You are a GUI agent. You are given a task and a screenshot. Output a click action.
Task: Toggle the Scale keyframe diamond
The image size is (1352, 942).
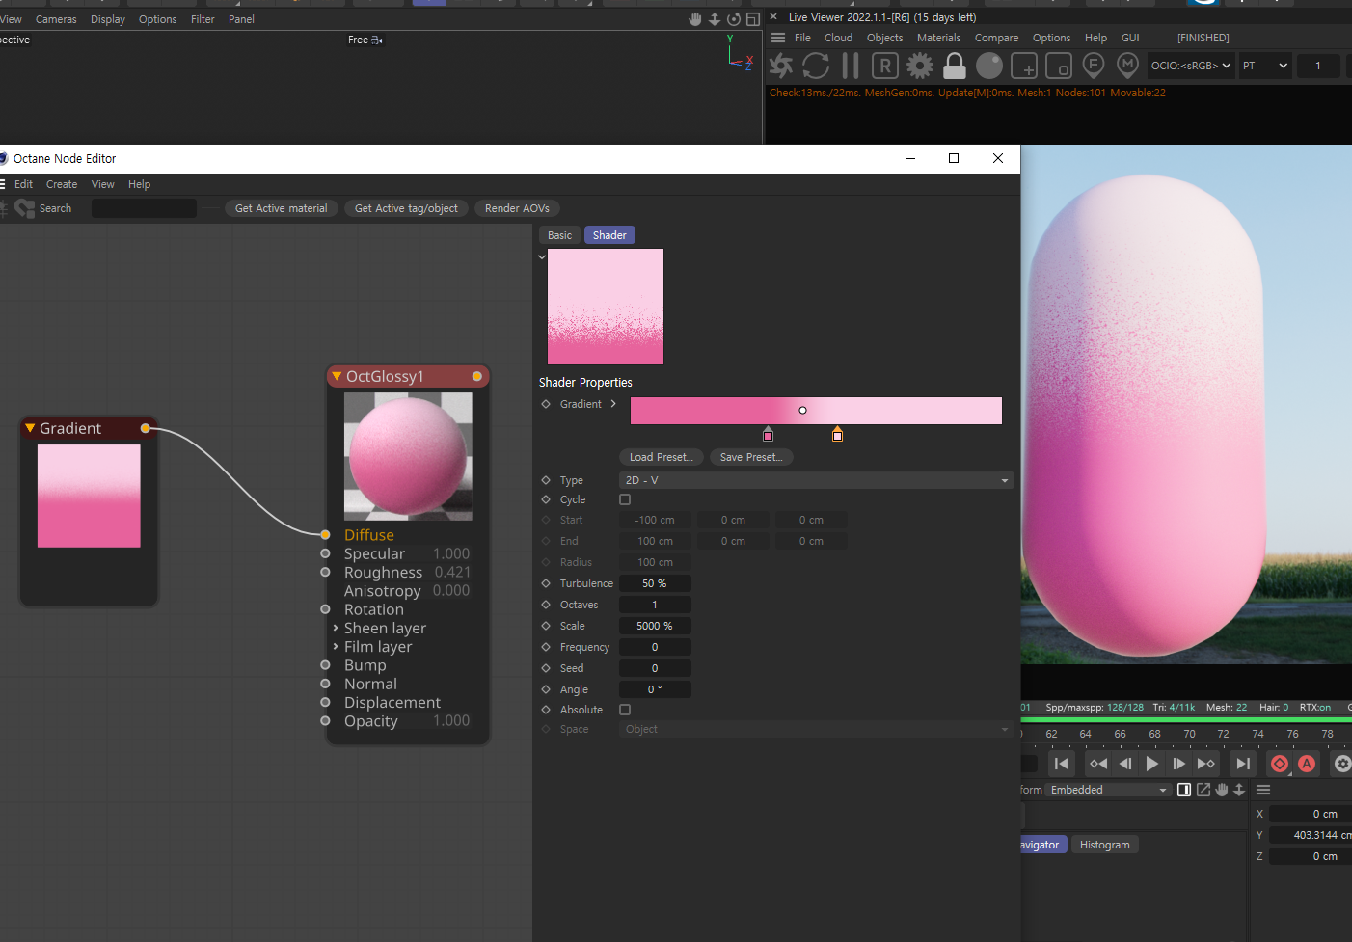(x=546, y=626)
